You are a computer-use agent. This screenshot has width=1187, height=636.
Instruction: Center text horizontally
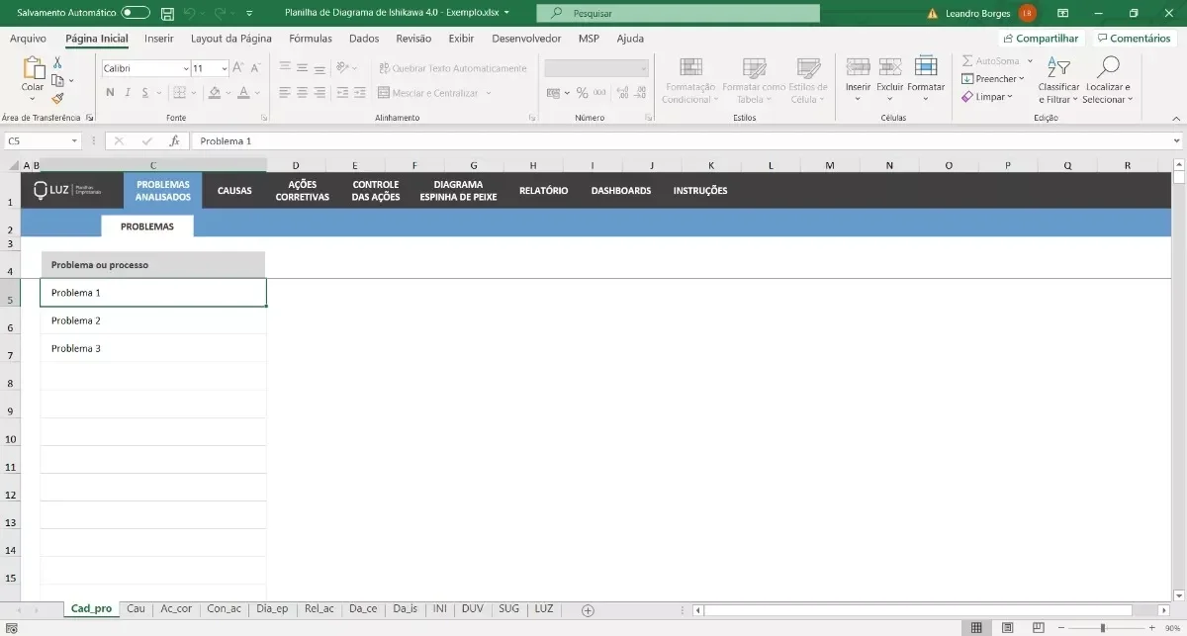[x=303, y=93]
